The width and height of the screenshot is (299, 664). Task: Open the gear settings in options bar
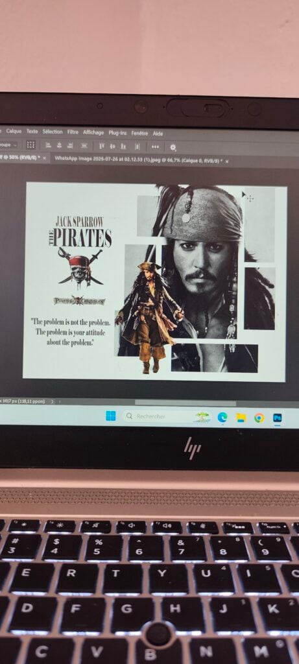[173, 147]
